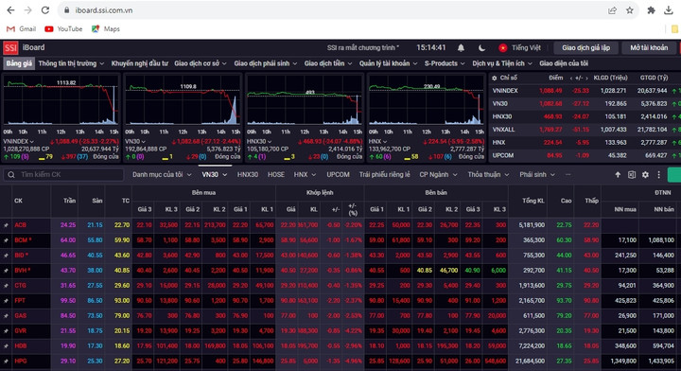The image size is (681, 371).
Task: Open YouTube bookmark
Action: point(63,29)
